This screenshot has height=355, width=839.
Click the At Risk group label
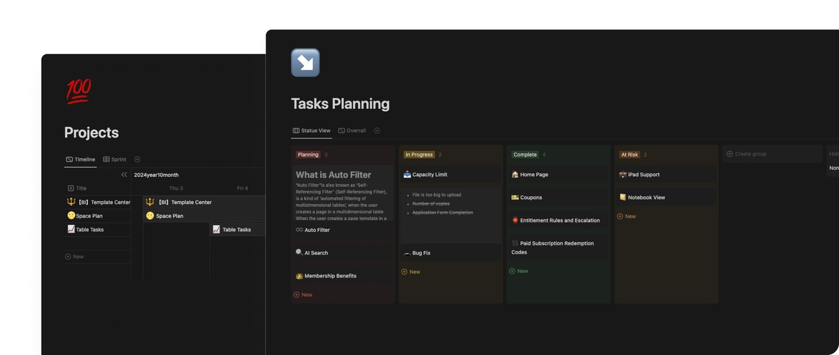click(629, 154)
